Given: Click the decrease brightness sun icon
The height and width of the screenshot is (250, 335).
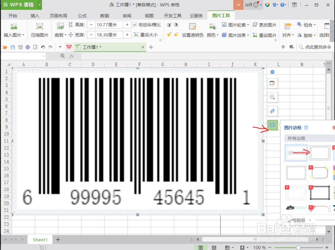Looking at the screenshot, I should [x=176, y=34].
